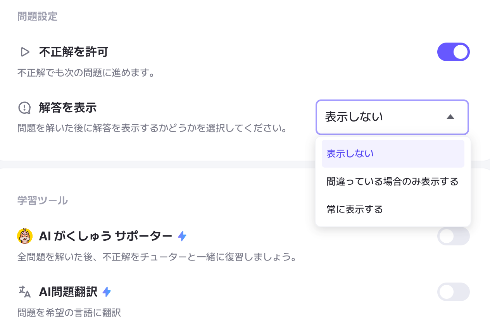490x329 pixels.
Task: Click the 解答を表示 setting label
Action: (67, 108)
